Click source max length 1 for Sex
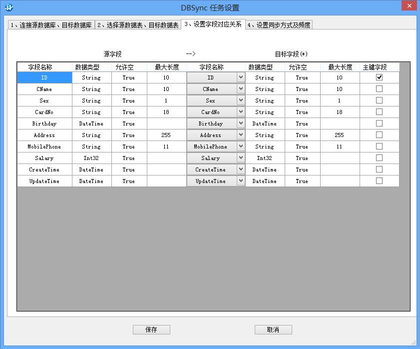 [166, 100]
